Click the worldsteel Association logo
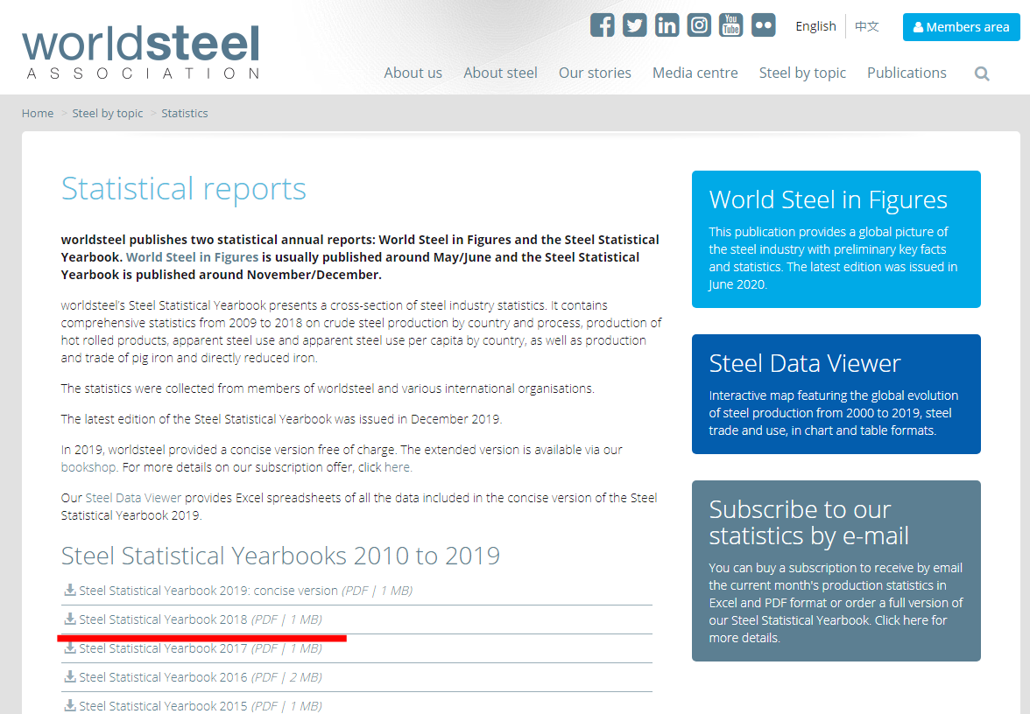1030x714 pixels. [141, 52]
